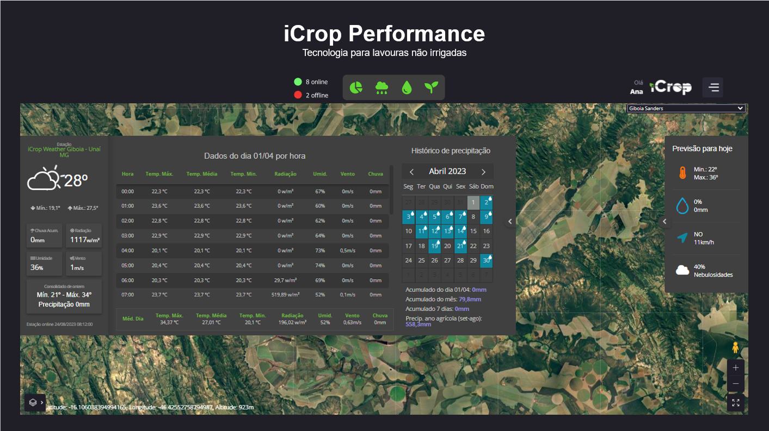Go to previous month in calendar
The width and height of the screenshot is (769, 431).
pyautogui.click(x=412, y=172)
